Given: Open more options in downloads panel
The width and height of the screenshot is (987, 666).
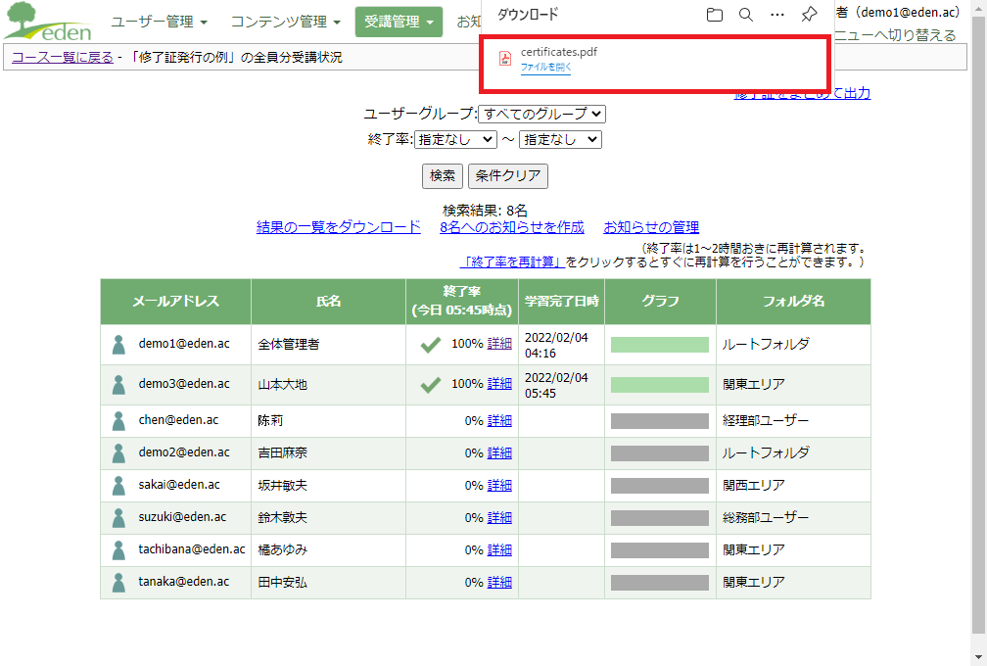Looking at the screenshot, I should 777,15.
